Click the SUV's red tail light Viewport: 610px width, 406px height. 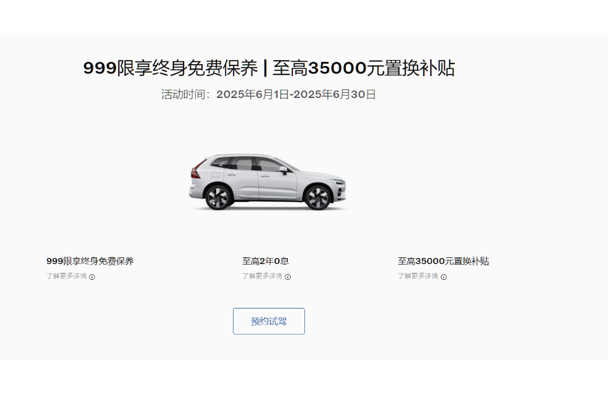tap(197, 170)
